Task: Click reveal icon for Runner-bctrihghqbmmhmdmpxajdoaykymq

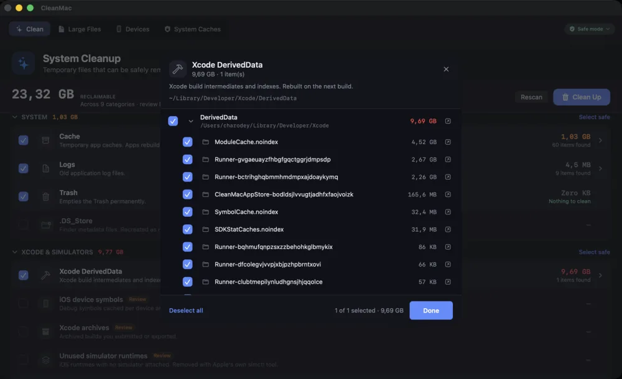Action: click(448, 177)
